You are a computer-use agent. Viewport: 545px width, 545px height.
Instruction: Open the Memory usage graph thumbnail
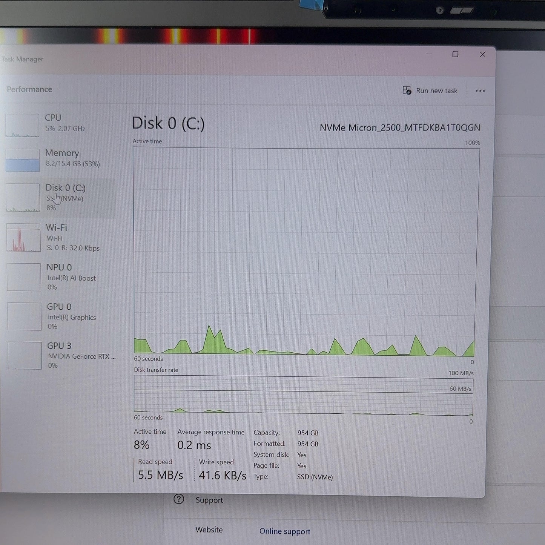pos(23,160)
